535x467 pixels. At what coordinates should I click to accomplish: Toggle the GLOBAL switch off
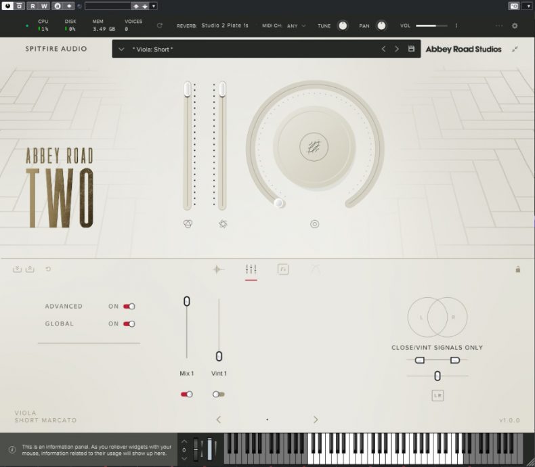[x=129, y=324]
